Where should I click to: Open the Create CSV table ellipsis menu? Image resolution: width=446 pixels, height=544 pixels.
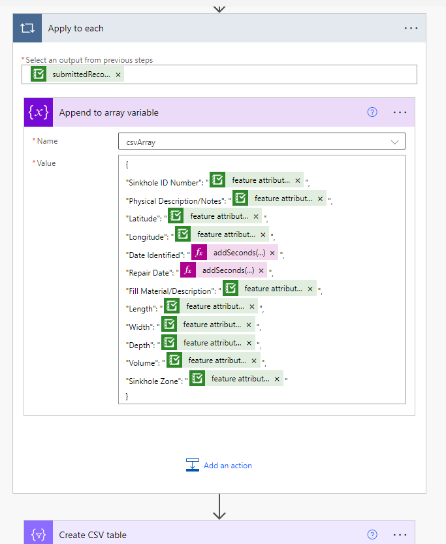400,534
